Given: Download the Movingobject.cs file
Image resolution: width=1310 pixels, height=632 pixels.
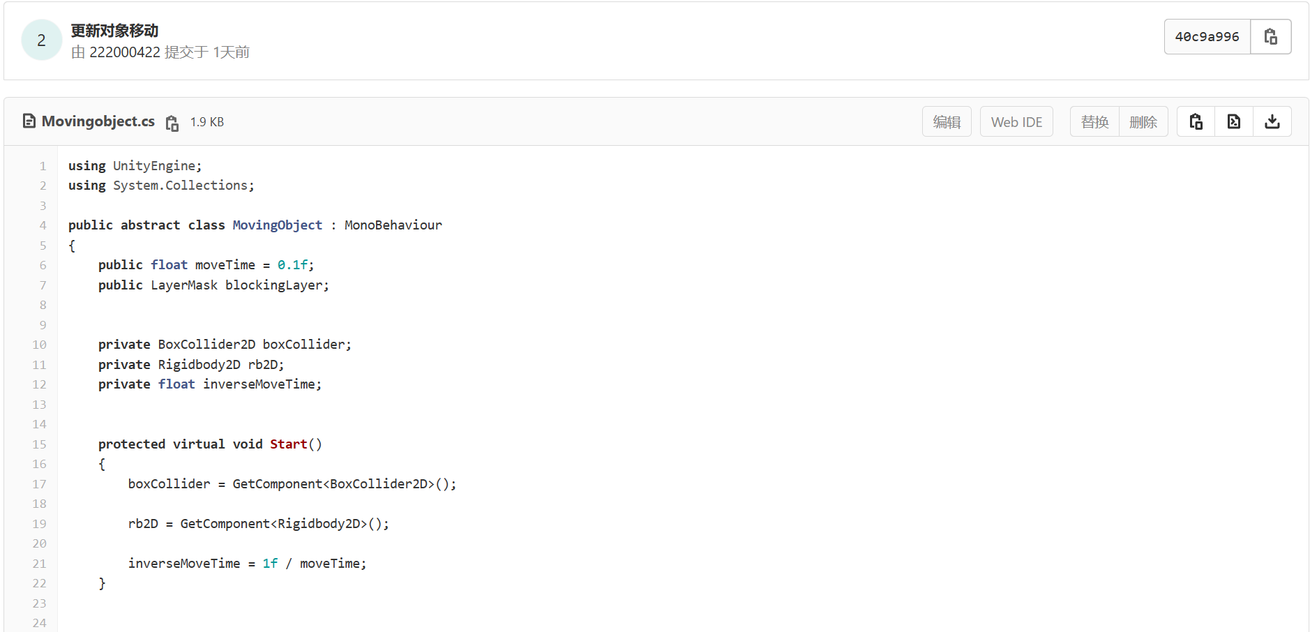Looking at the screenshot, I should (x=1272, y=122).
